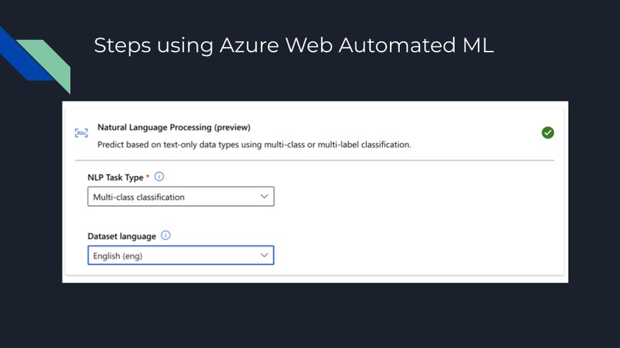This screenshot has width=620, height=348.
Task: Click the 'Predict based on text-only data types' description
Action: click(x=255, y=144)
